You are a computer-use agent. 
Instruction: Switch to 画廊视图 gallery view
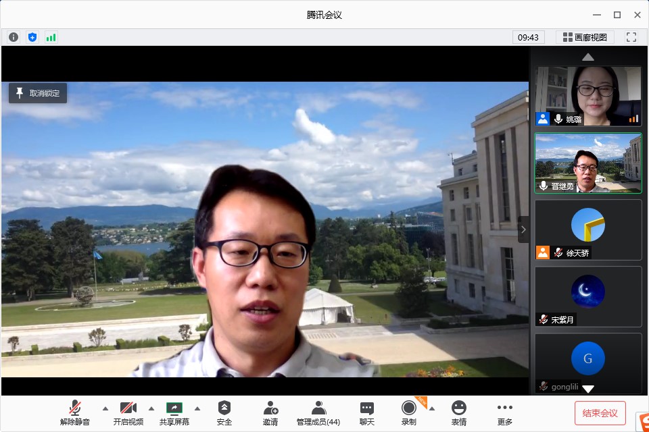[x=585, y=37]
